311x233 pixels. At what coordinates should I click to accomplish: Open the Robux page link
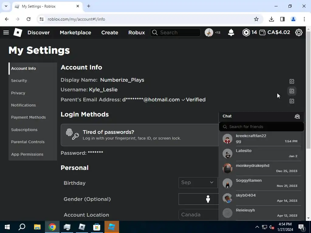(x=136, y=32)
